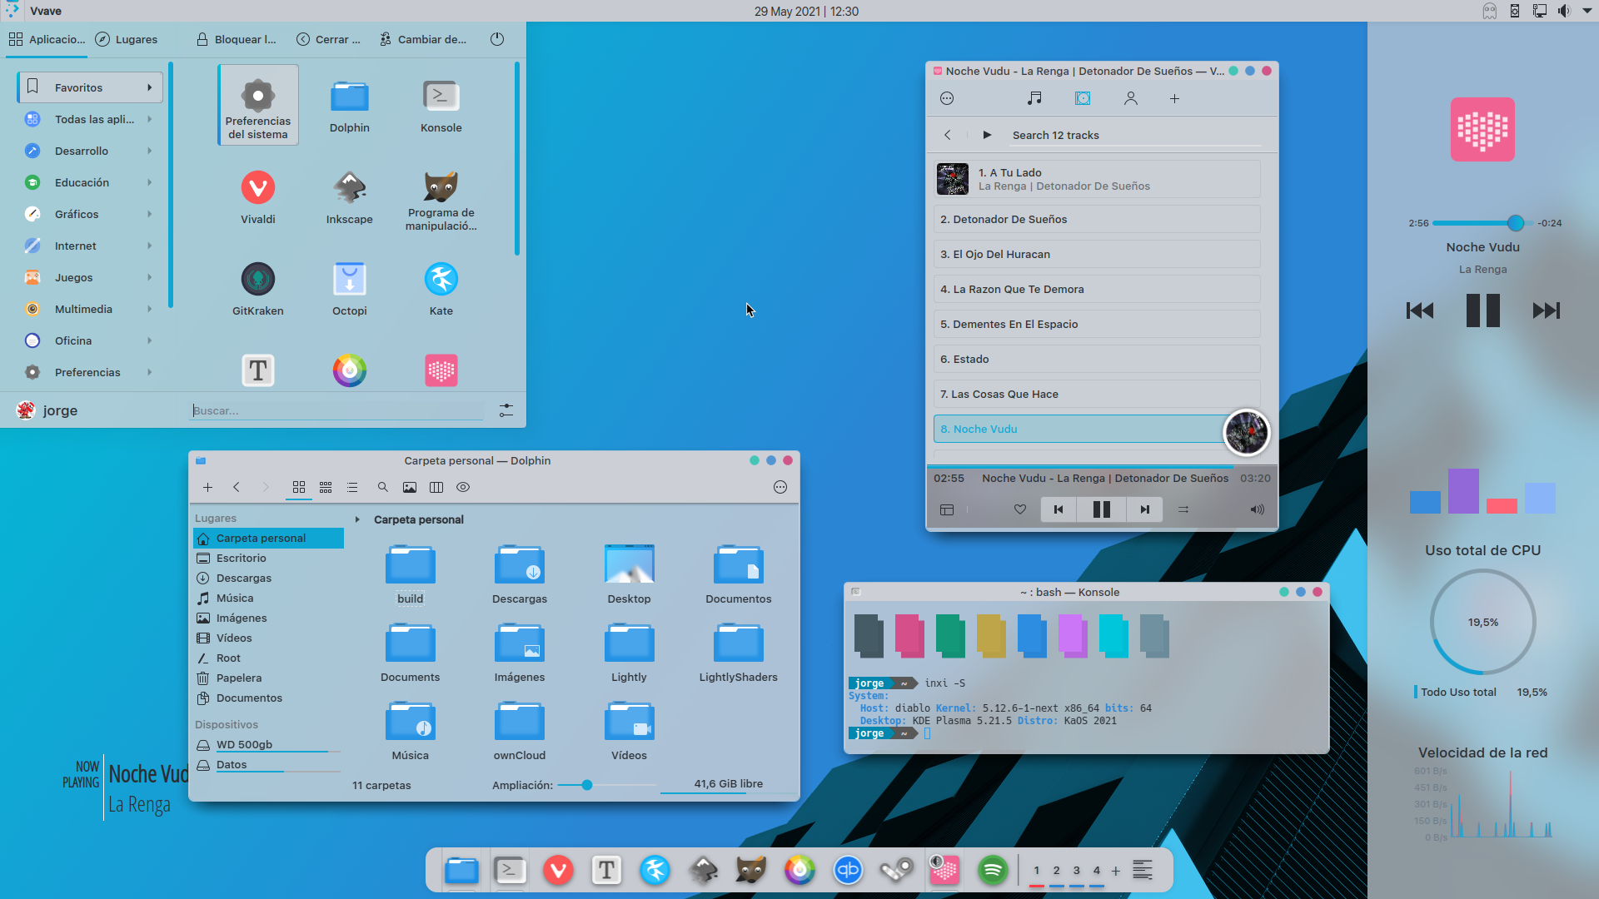Toggle the queue drawer in Vvave player
Image resolution: width=1599 pixels, height=899 pixels.
click(x=947, y=509)
